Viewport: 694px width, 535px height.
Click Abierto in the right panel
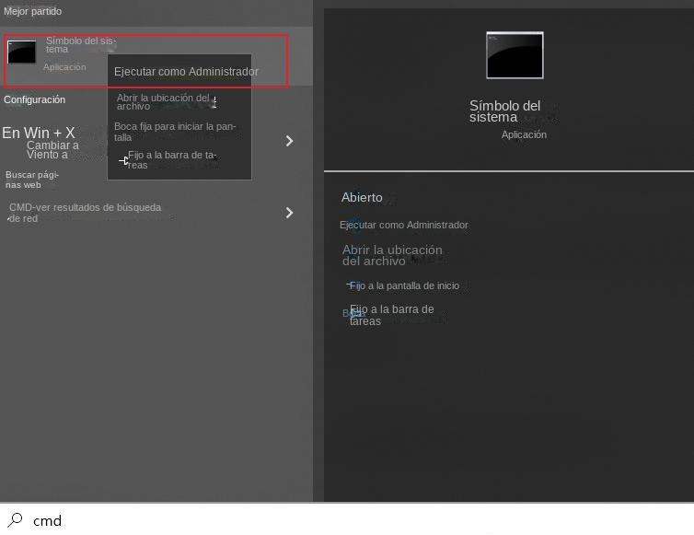(362, 197)
